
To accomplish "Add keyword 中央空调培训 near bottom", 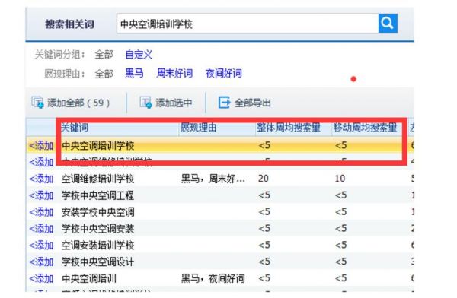I will click(41, 278).
